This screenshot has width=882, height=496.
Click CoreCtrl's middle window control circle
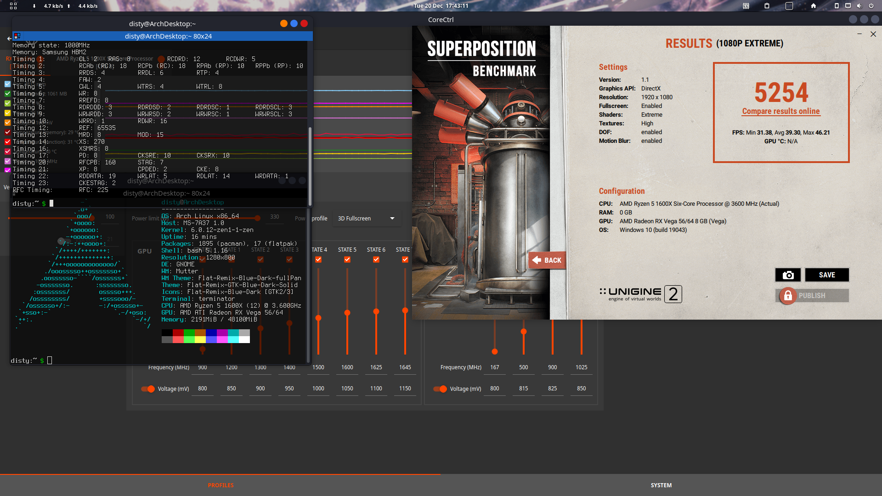[x=864, y=19]
